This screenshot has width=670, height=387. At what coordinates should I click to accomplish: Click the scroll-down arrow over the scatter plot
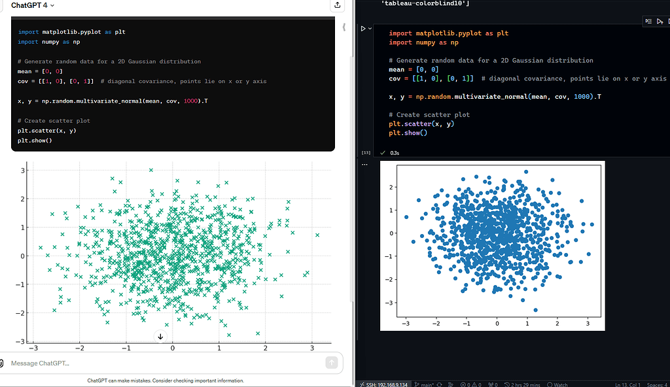click(x=160, y=336)
